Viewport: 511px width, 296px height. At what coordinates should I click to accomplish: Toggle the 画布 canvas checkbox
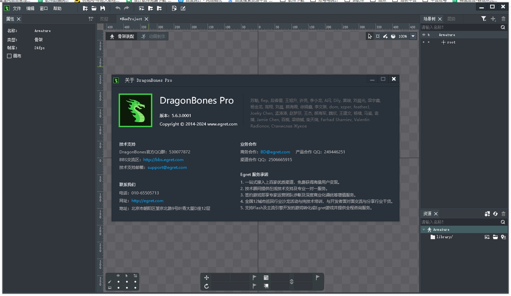pyautogui.click(x=9, y=56)
